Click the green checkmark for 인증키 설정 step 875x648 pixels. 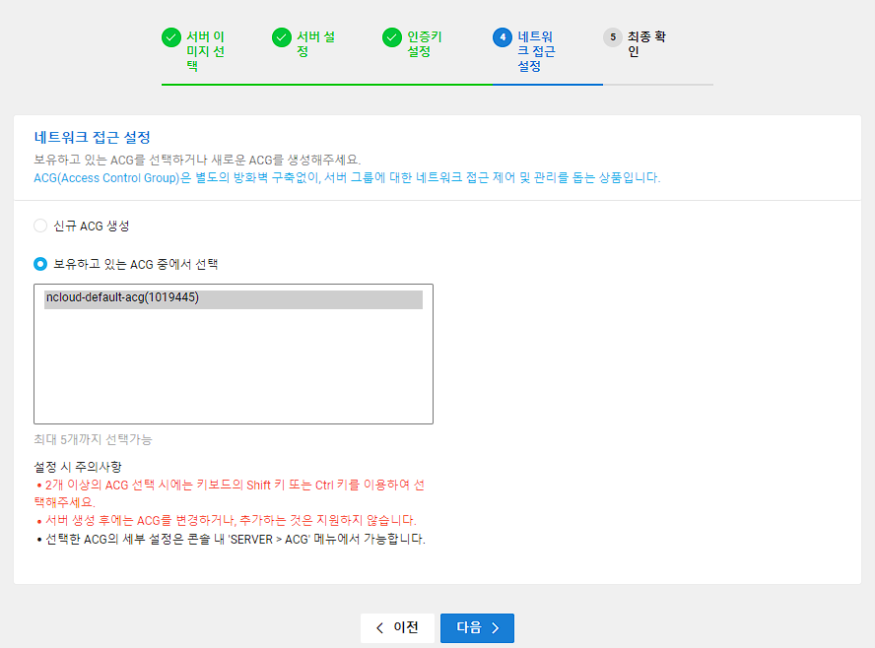[x=392, y=38]
